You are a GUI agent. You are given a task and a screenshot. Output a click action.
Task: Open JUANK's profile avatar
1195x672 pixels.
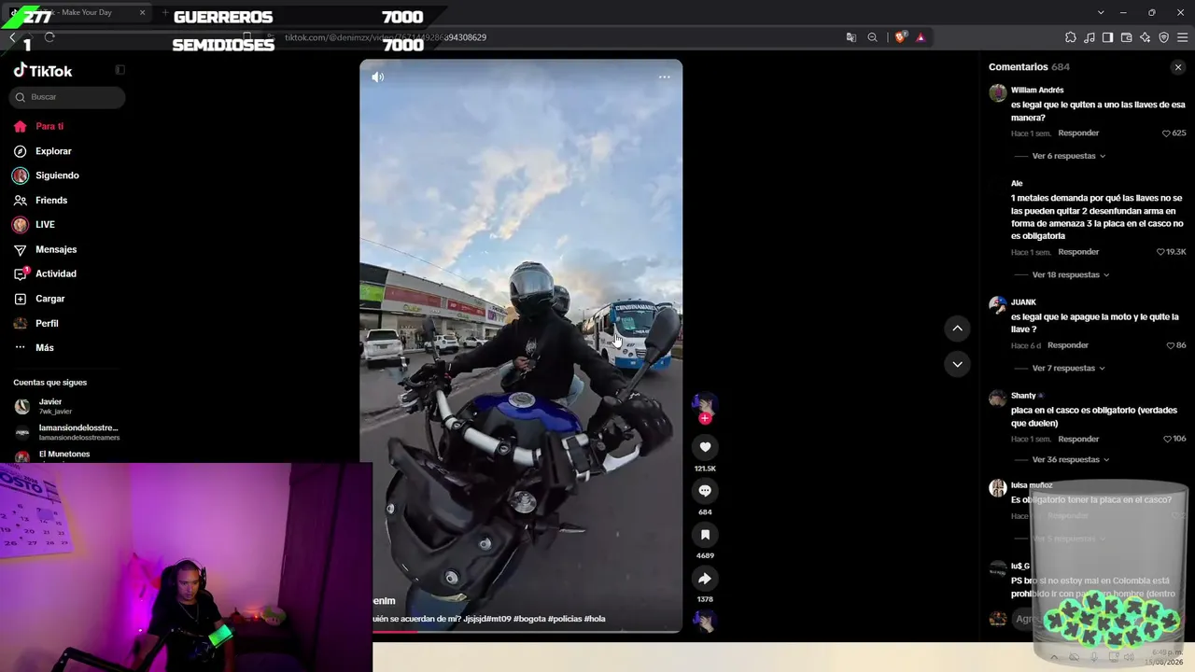[x=998, y=304]
